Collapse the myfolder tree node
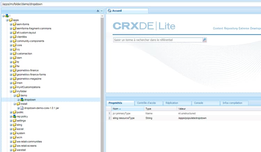This screenshot has width=261, height=152. [11, 91]
